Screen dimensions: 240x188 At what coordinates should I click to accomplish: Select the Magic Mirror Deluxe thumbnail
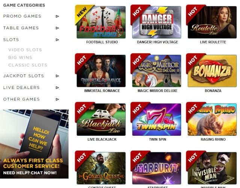pos(157,71)
